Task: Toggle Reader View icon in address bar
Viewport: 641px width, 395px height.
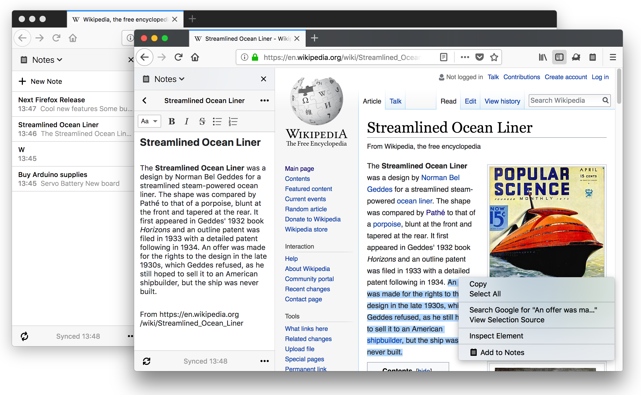Action: [x=444, y=57]
